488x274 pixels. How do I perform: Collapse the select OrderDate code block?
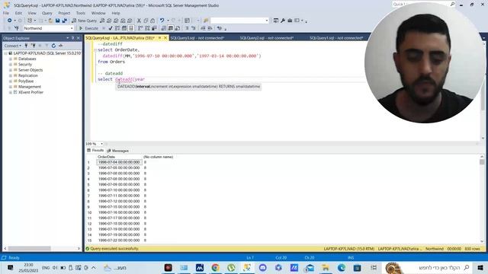[95, 50]
